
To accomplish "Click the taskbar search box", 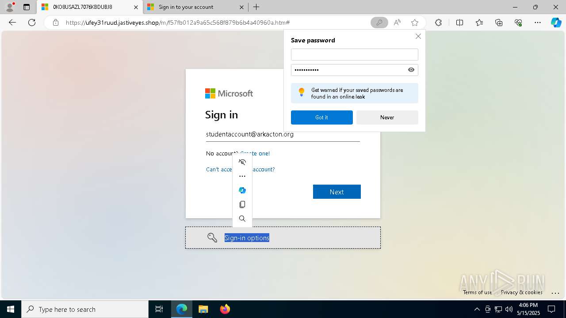I will pos(85,309).
